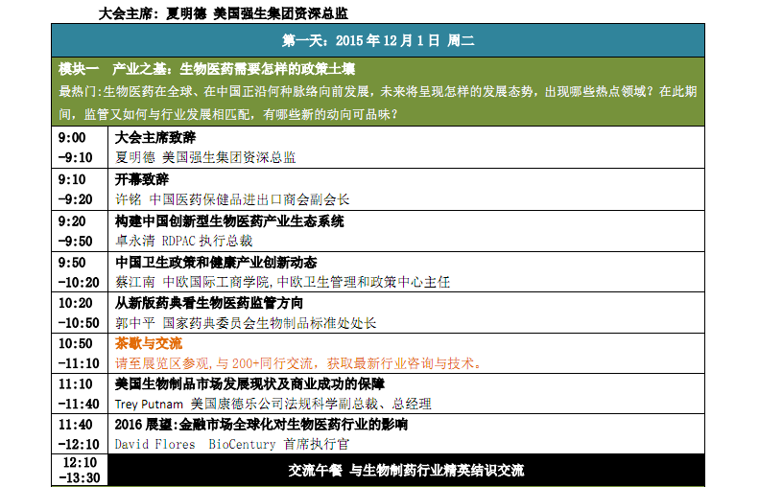Click the black banner 交流午餐

[406, 471]
